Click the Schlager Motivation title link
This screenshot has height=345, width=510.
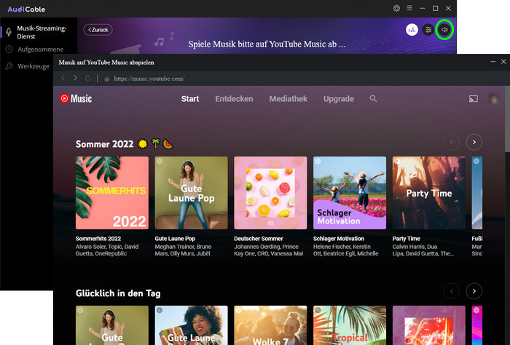click(x=339, y=239)
